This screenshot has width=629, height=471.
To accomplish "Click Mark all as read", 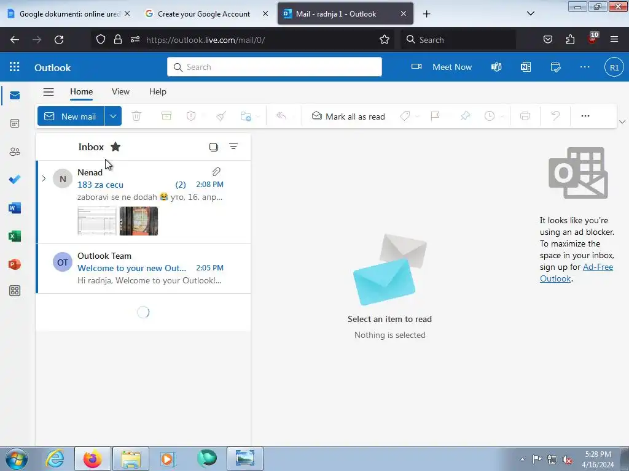I will tap(348, 116).
